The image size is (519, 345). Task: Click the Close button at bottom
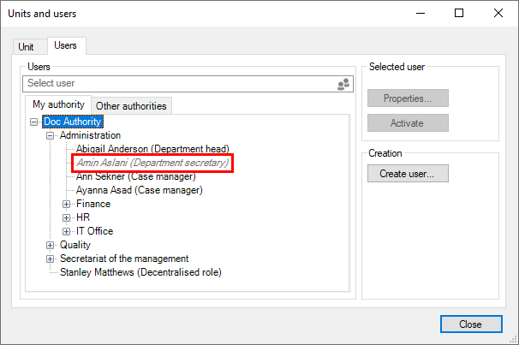(470, 324)
